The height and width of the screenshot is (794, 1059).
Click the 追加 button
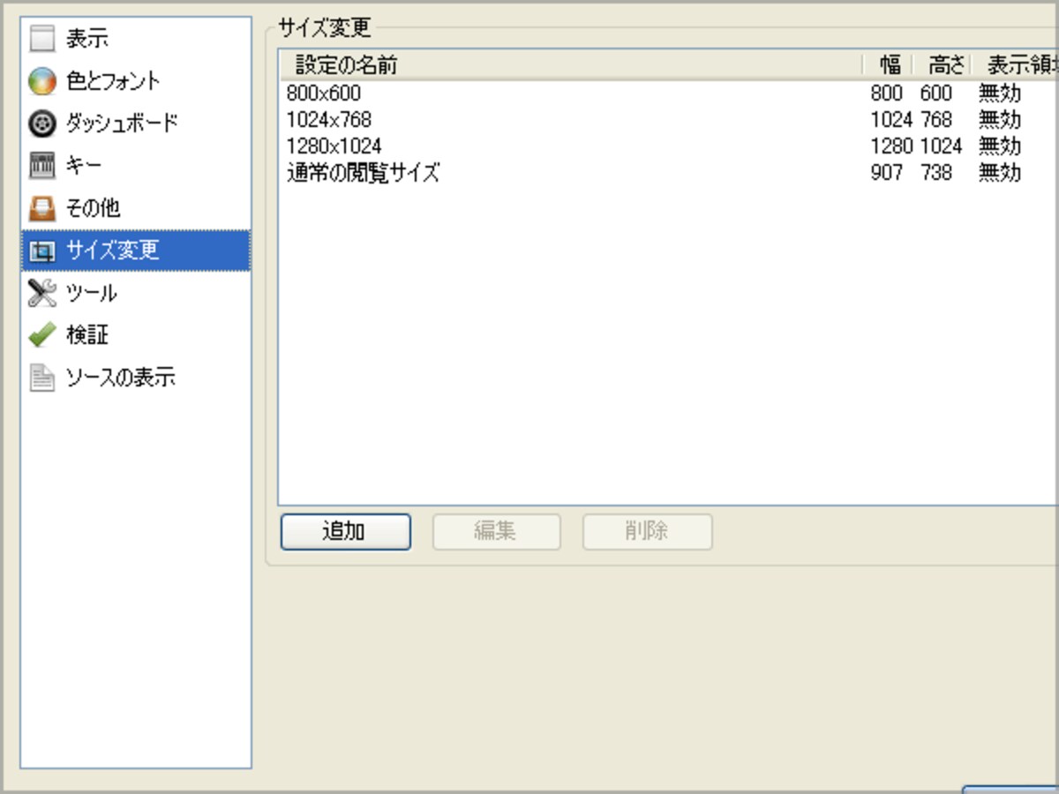[x=346, y=532]
